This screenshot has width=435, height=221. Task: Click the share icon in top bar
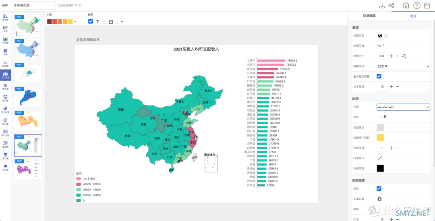pyautogui.click(x=391, y=6)
